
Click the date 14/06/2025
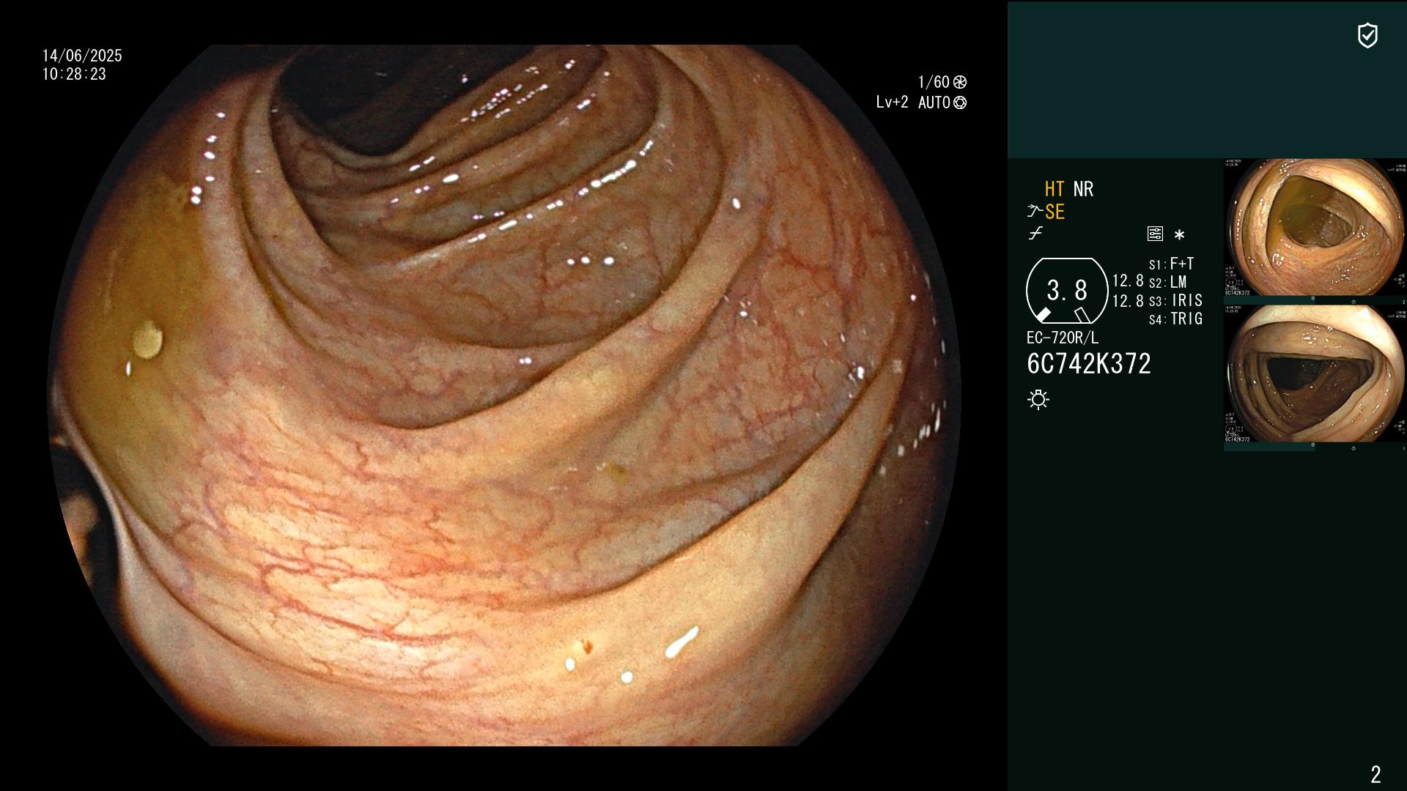[x=82, y=56]
